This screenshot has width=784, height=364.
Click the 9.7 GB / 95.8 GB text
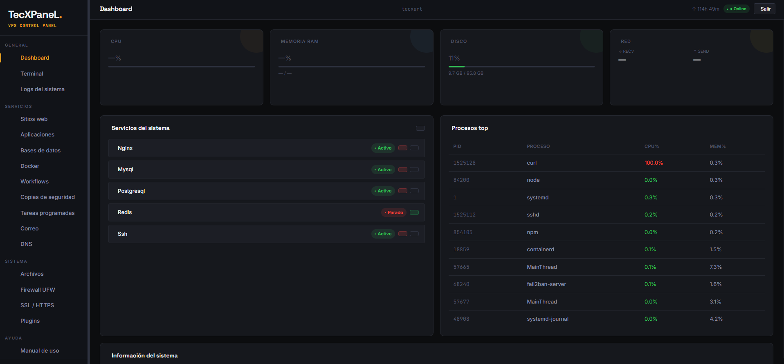coord(466,73)
